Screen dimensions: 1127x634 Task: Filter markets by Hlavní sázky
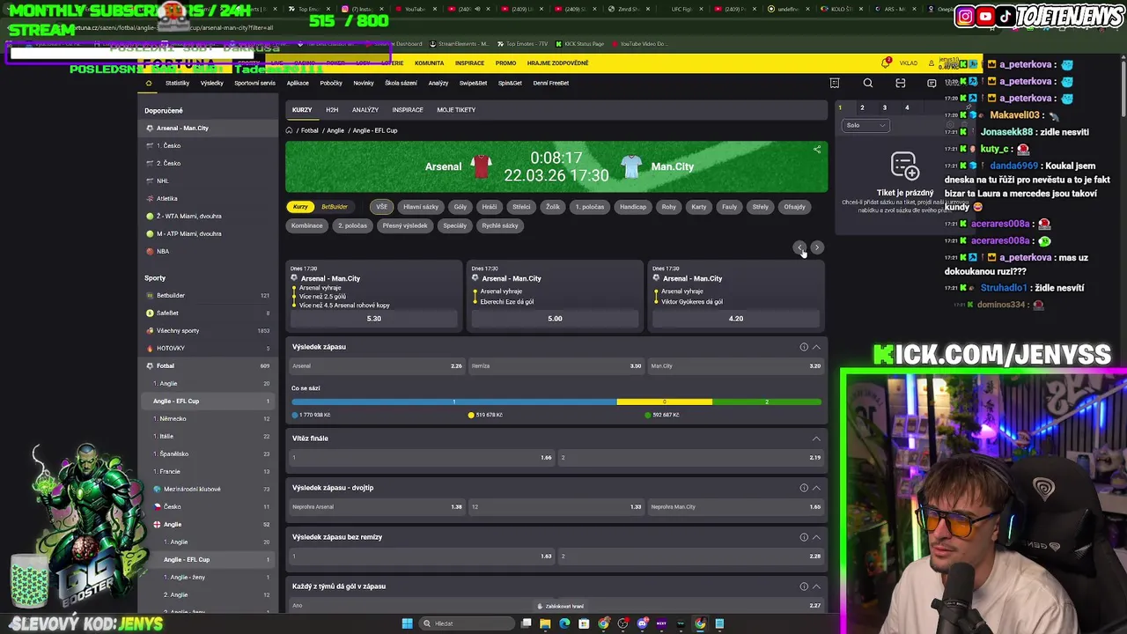421,207
